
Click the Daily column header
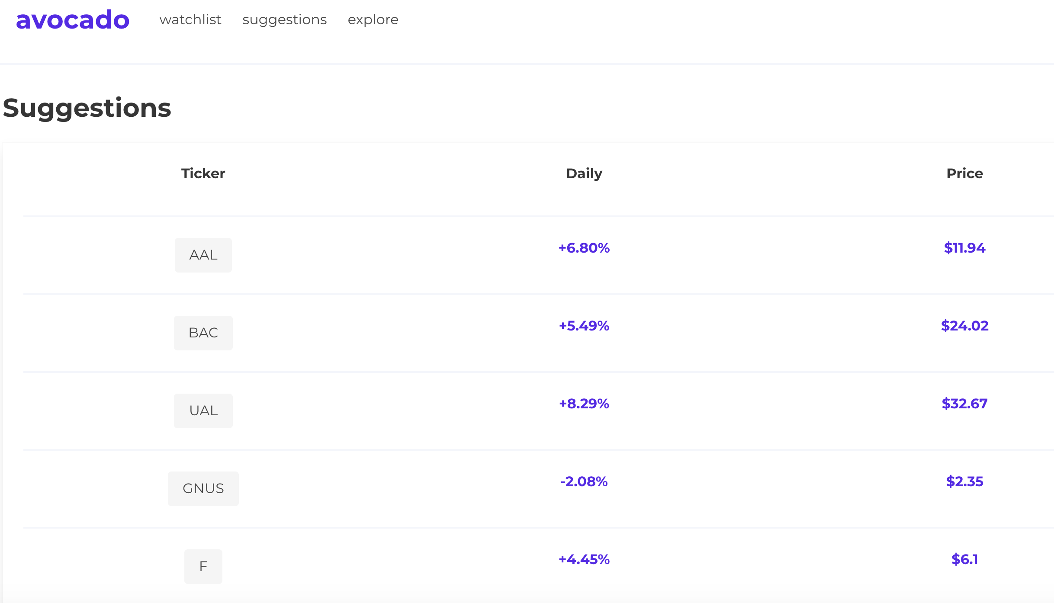(x=584, y=173)
